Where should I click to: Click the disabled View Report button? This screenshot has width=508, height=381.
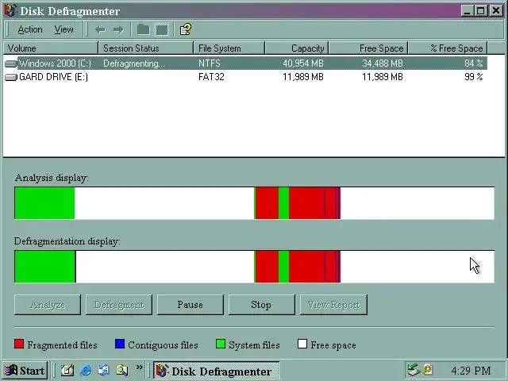[333, 305]
